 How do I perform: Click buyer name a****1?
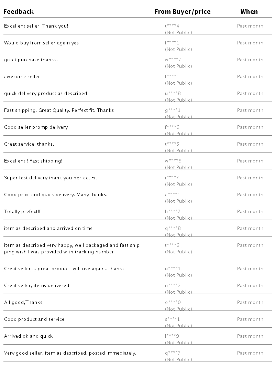tap(172, 195)
